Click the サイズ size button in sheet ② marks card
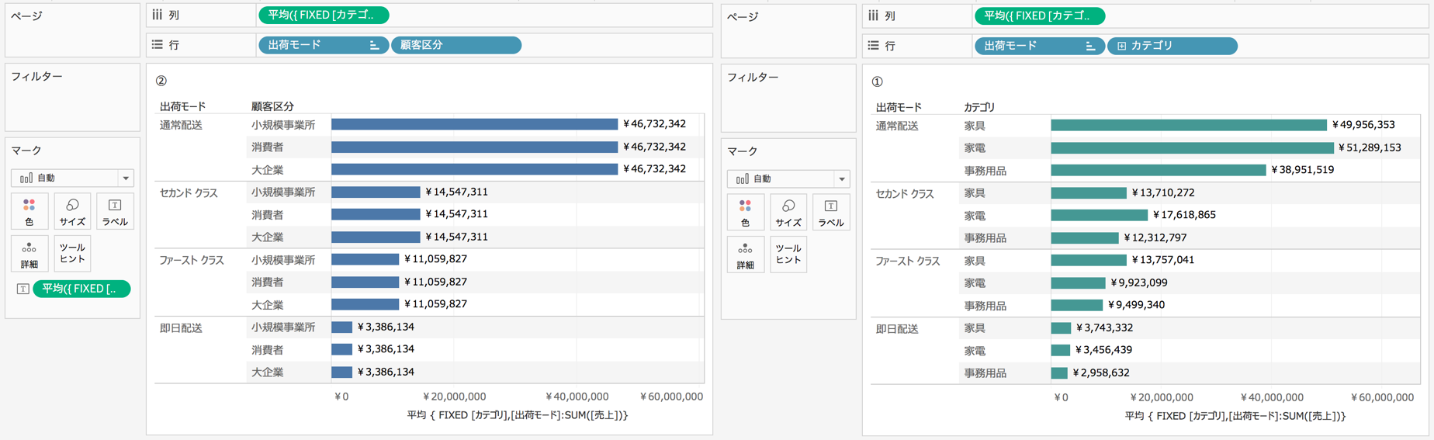1434x440 pixels. 72,211
